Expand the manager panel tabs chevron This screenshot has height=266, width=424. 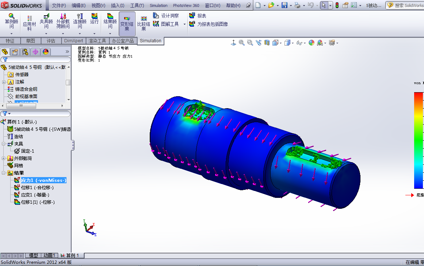pyautogui.click(x=67, y=51)
